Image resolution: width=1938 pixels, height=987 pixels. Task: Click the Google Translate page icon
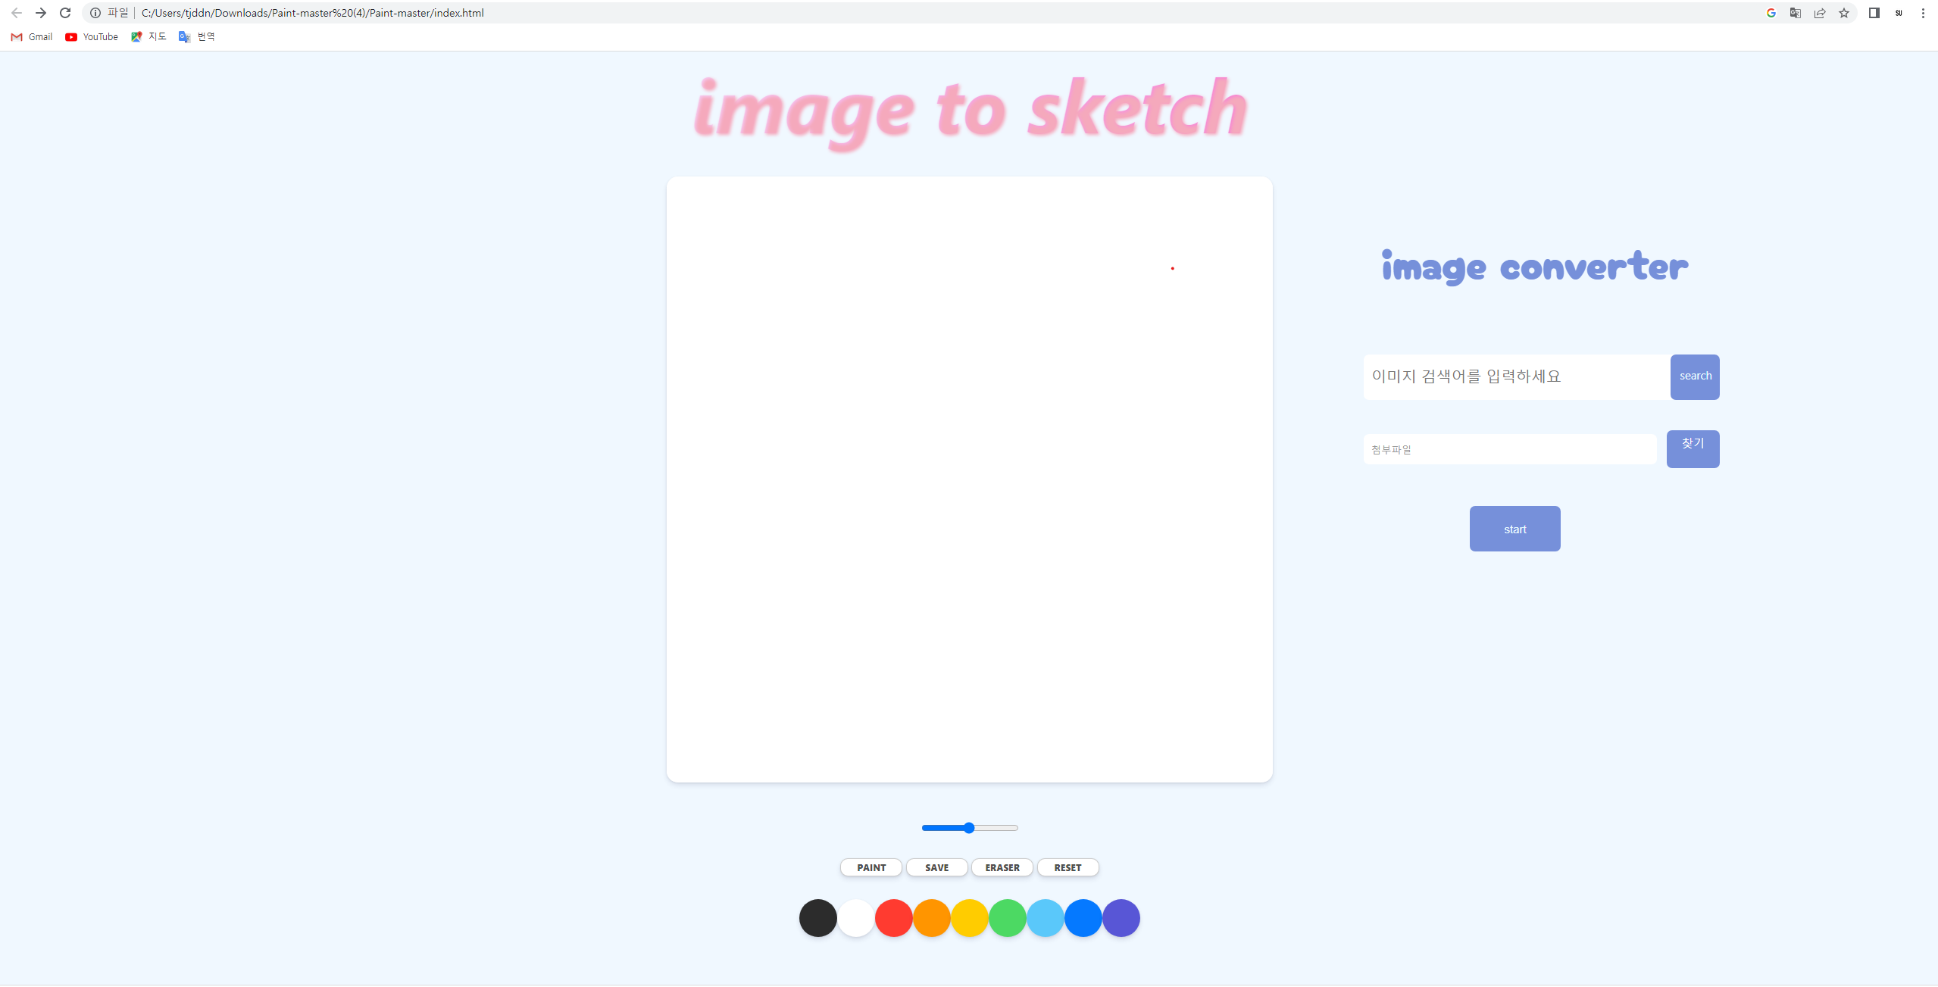coord(1796,13)
